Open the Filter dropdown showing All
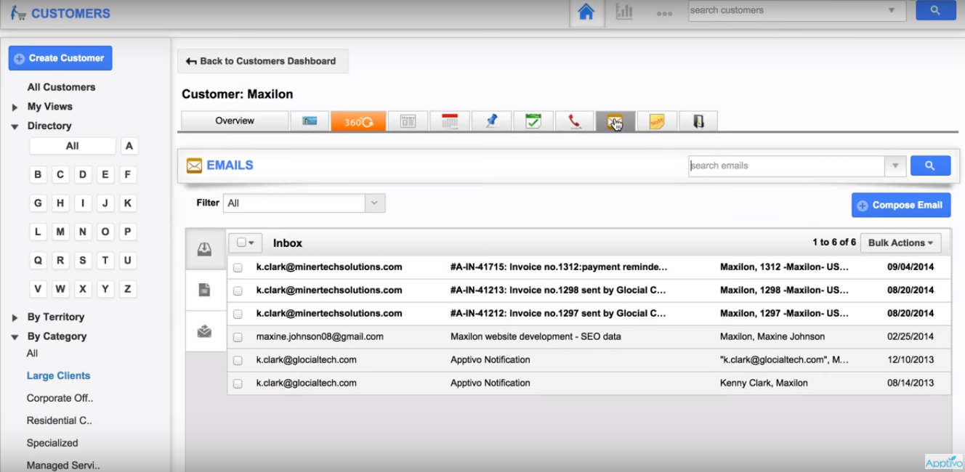 point(304,203)
